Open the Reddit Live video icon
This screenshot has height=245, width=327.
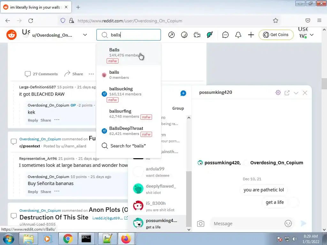click(197, 35)
